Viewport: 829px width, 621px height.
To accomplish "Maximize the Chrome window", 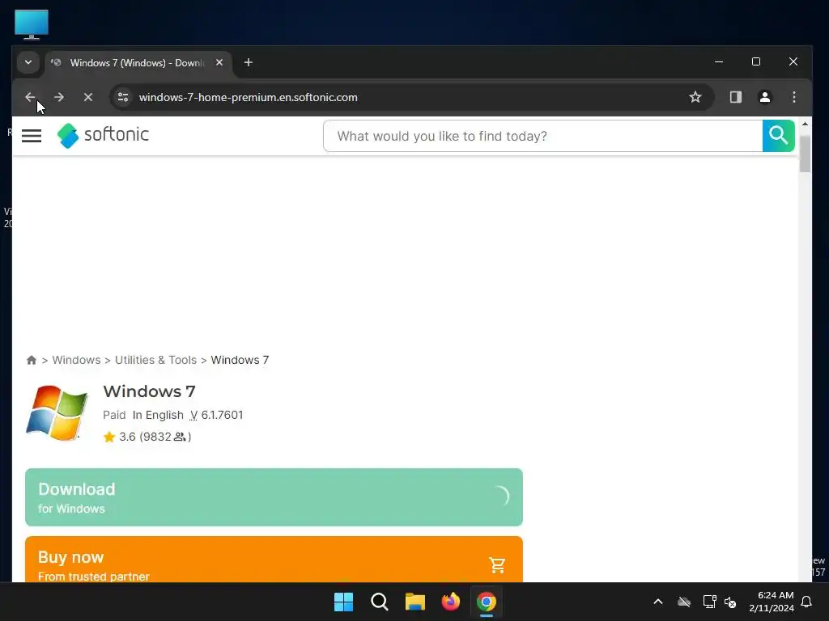I will (756, 61).
